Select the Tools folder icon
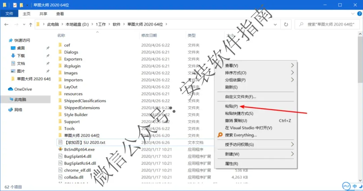This screenshot has height=191, width=363. (60, 128)
